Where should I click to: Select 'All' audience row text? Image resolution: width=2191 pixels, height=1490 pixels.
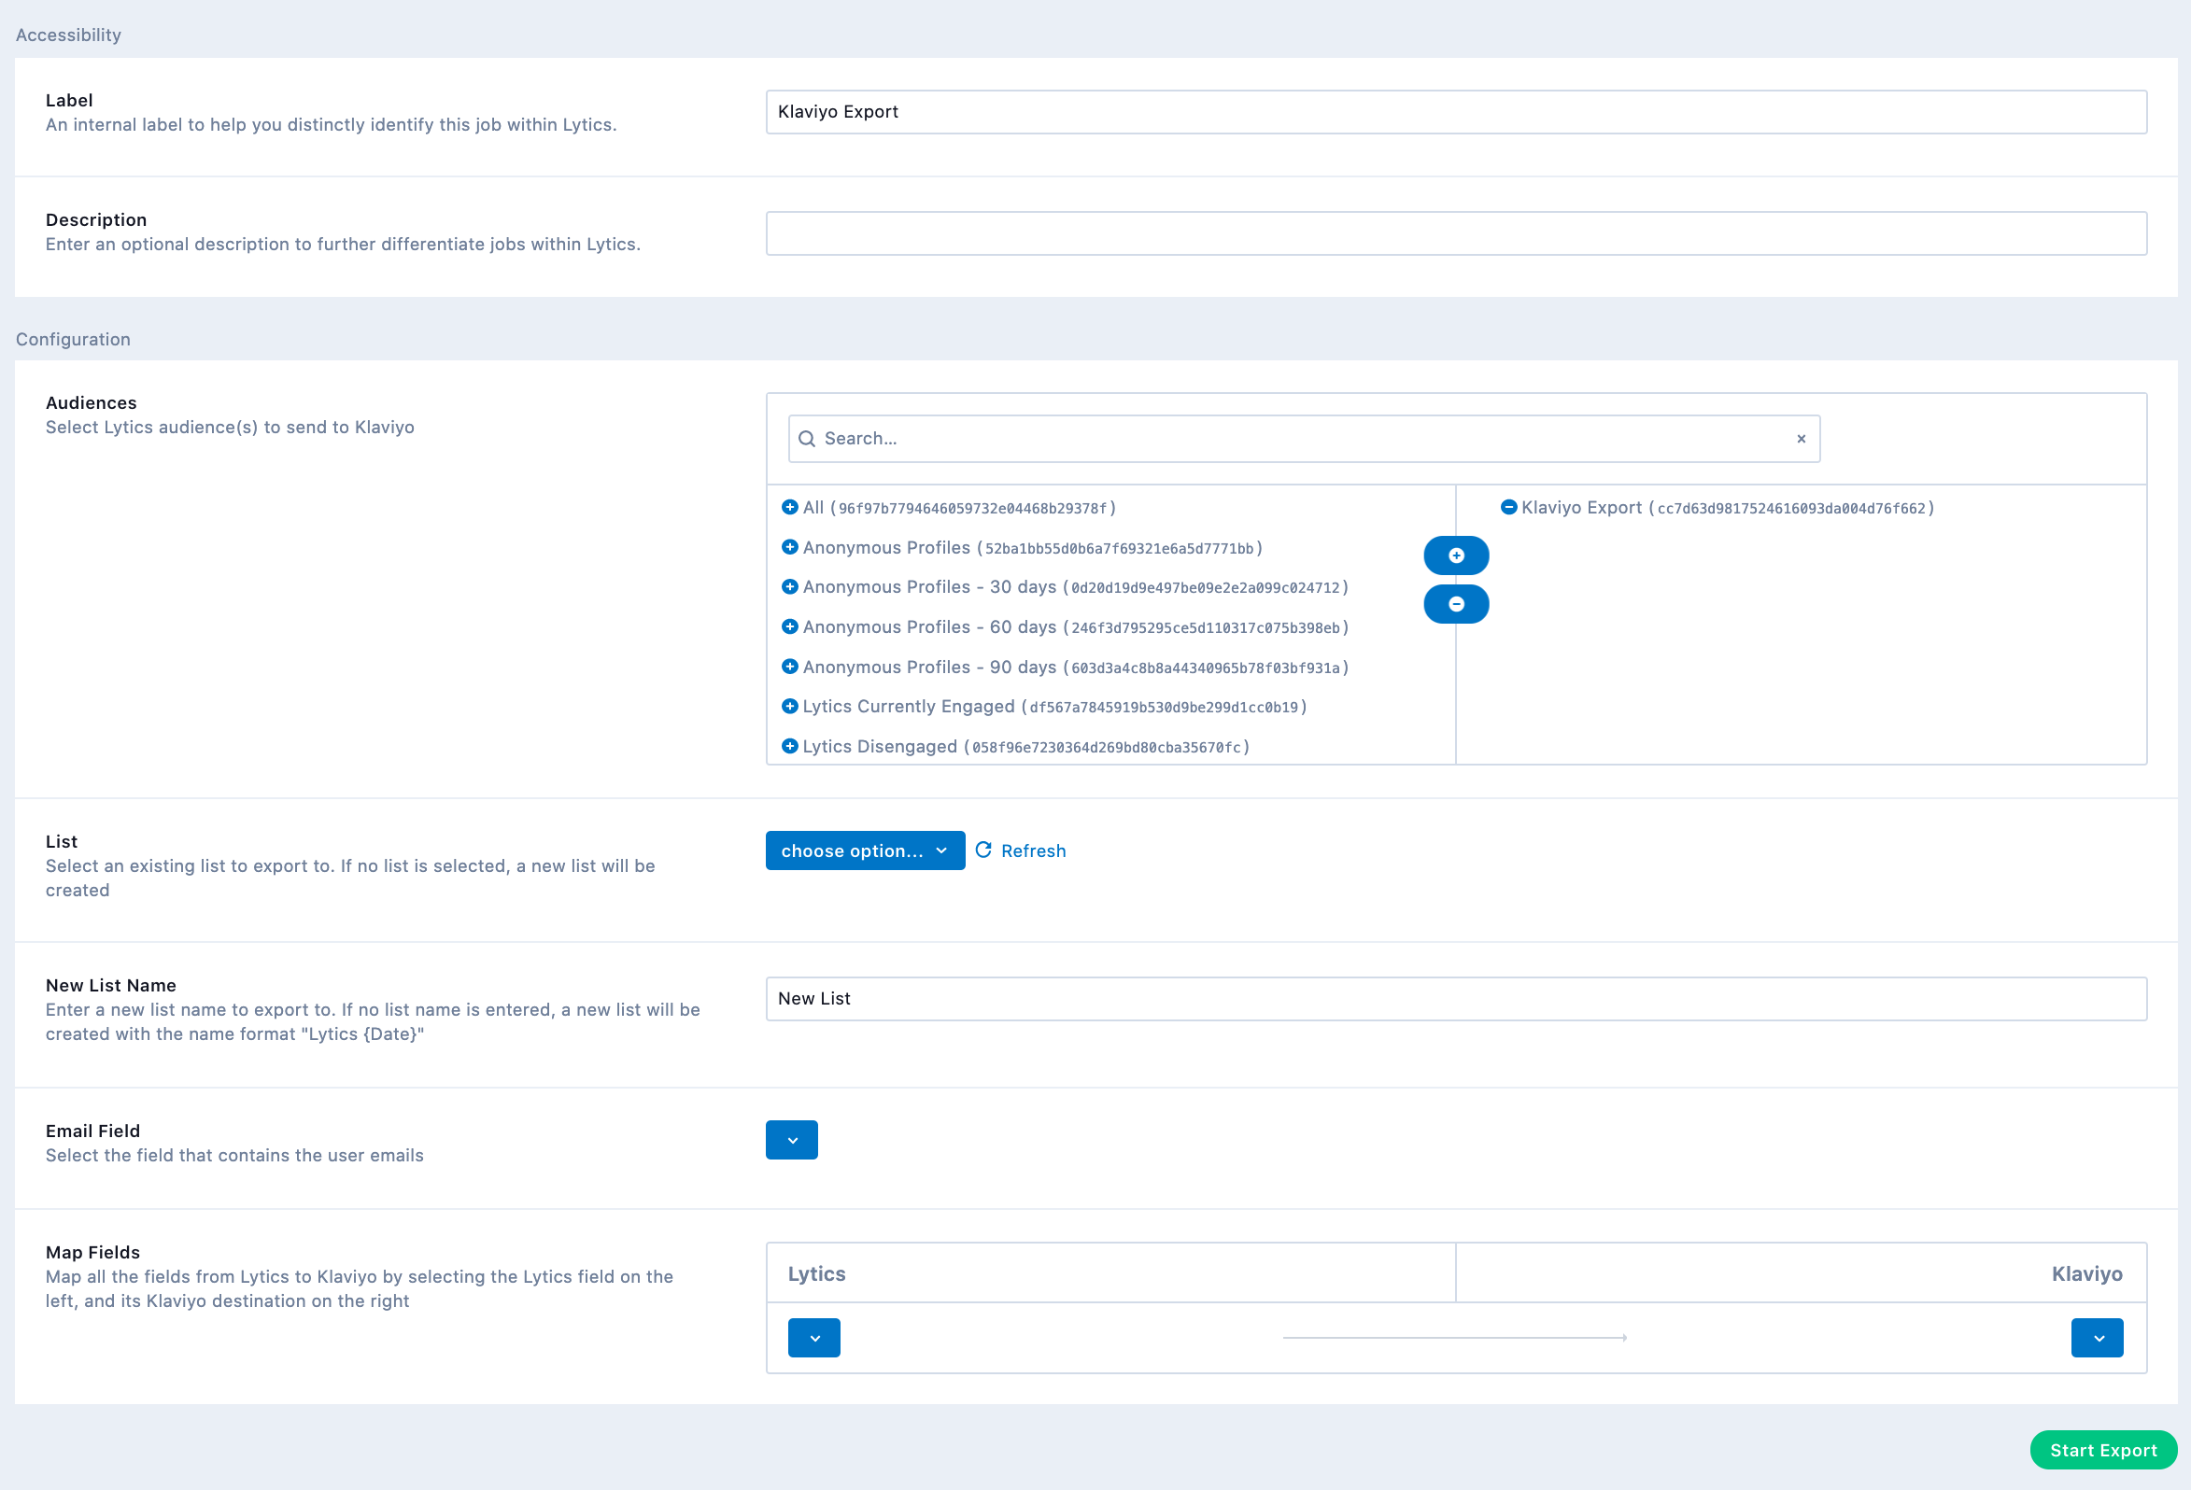point(959,507)
